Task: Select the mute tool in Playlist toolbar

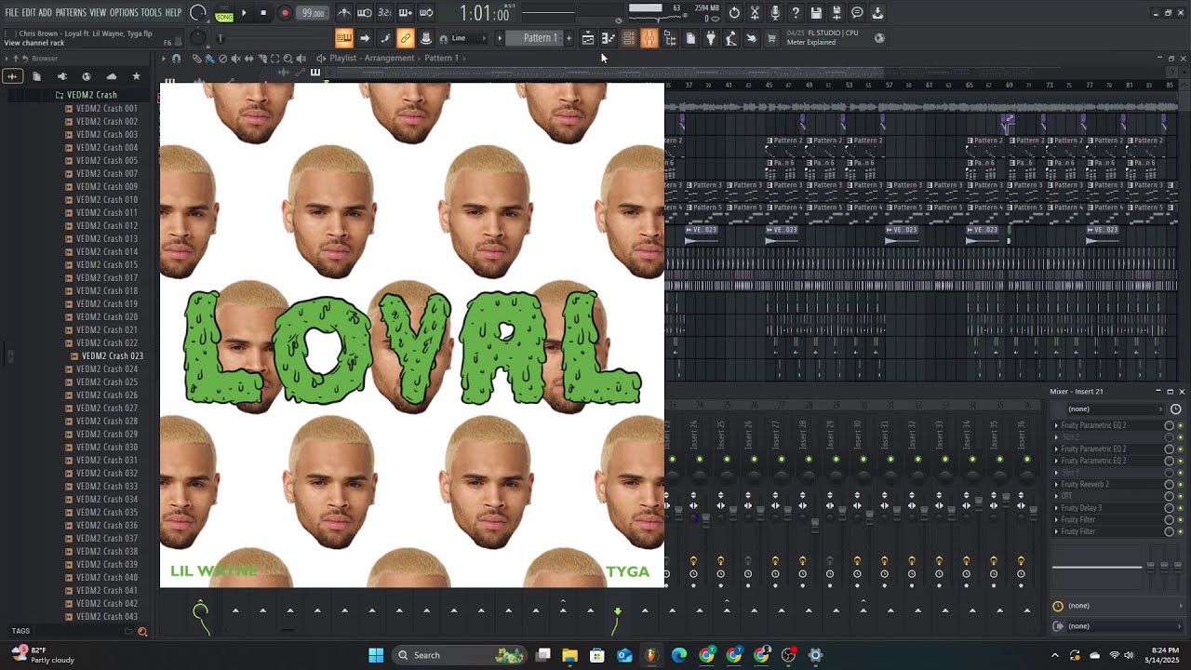Action: pos(235,58)
